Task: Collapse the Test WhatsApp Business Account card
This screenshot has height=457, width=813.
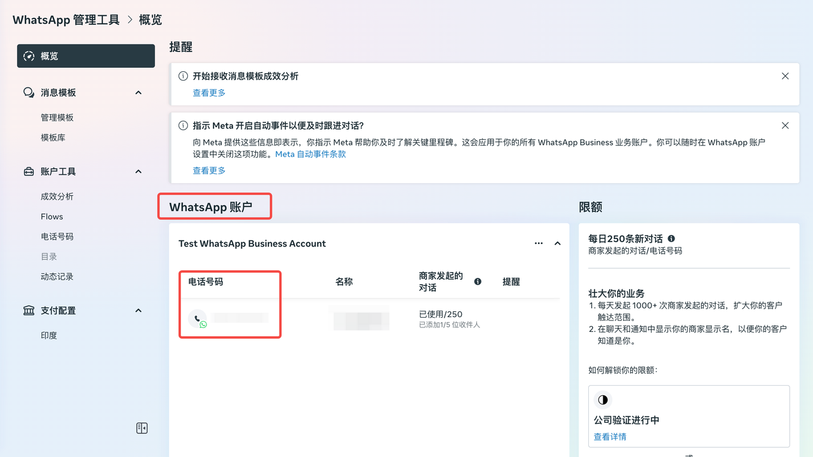Action: 558,243
